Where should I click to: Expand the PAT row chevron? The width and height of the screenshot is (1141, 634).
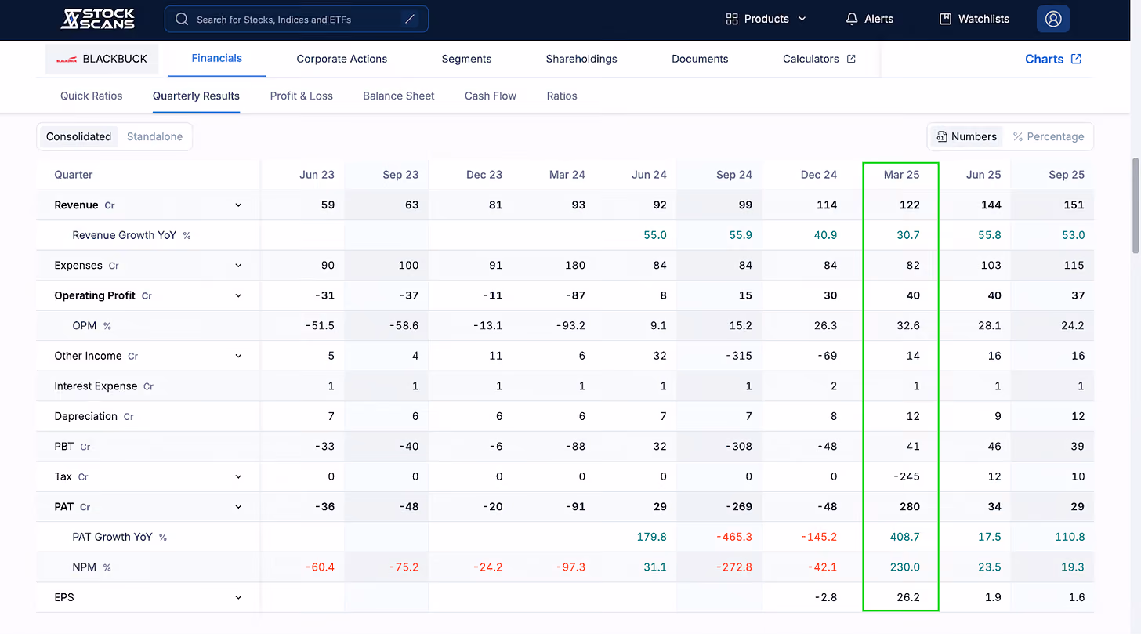238,507
